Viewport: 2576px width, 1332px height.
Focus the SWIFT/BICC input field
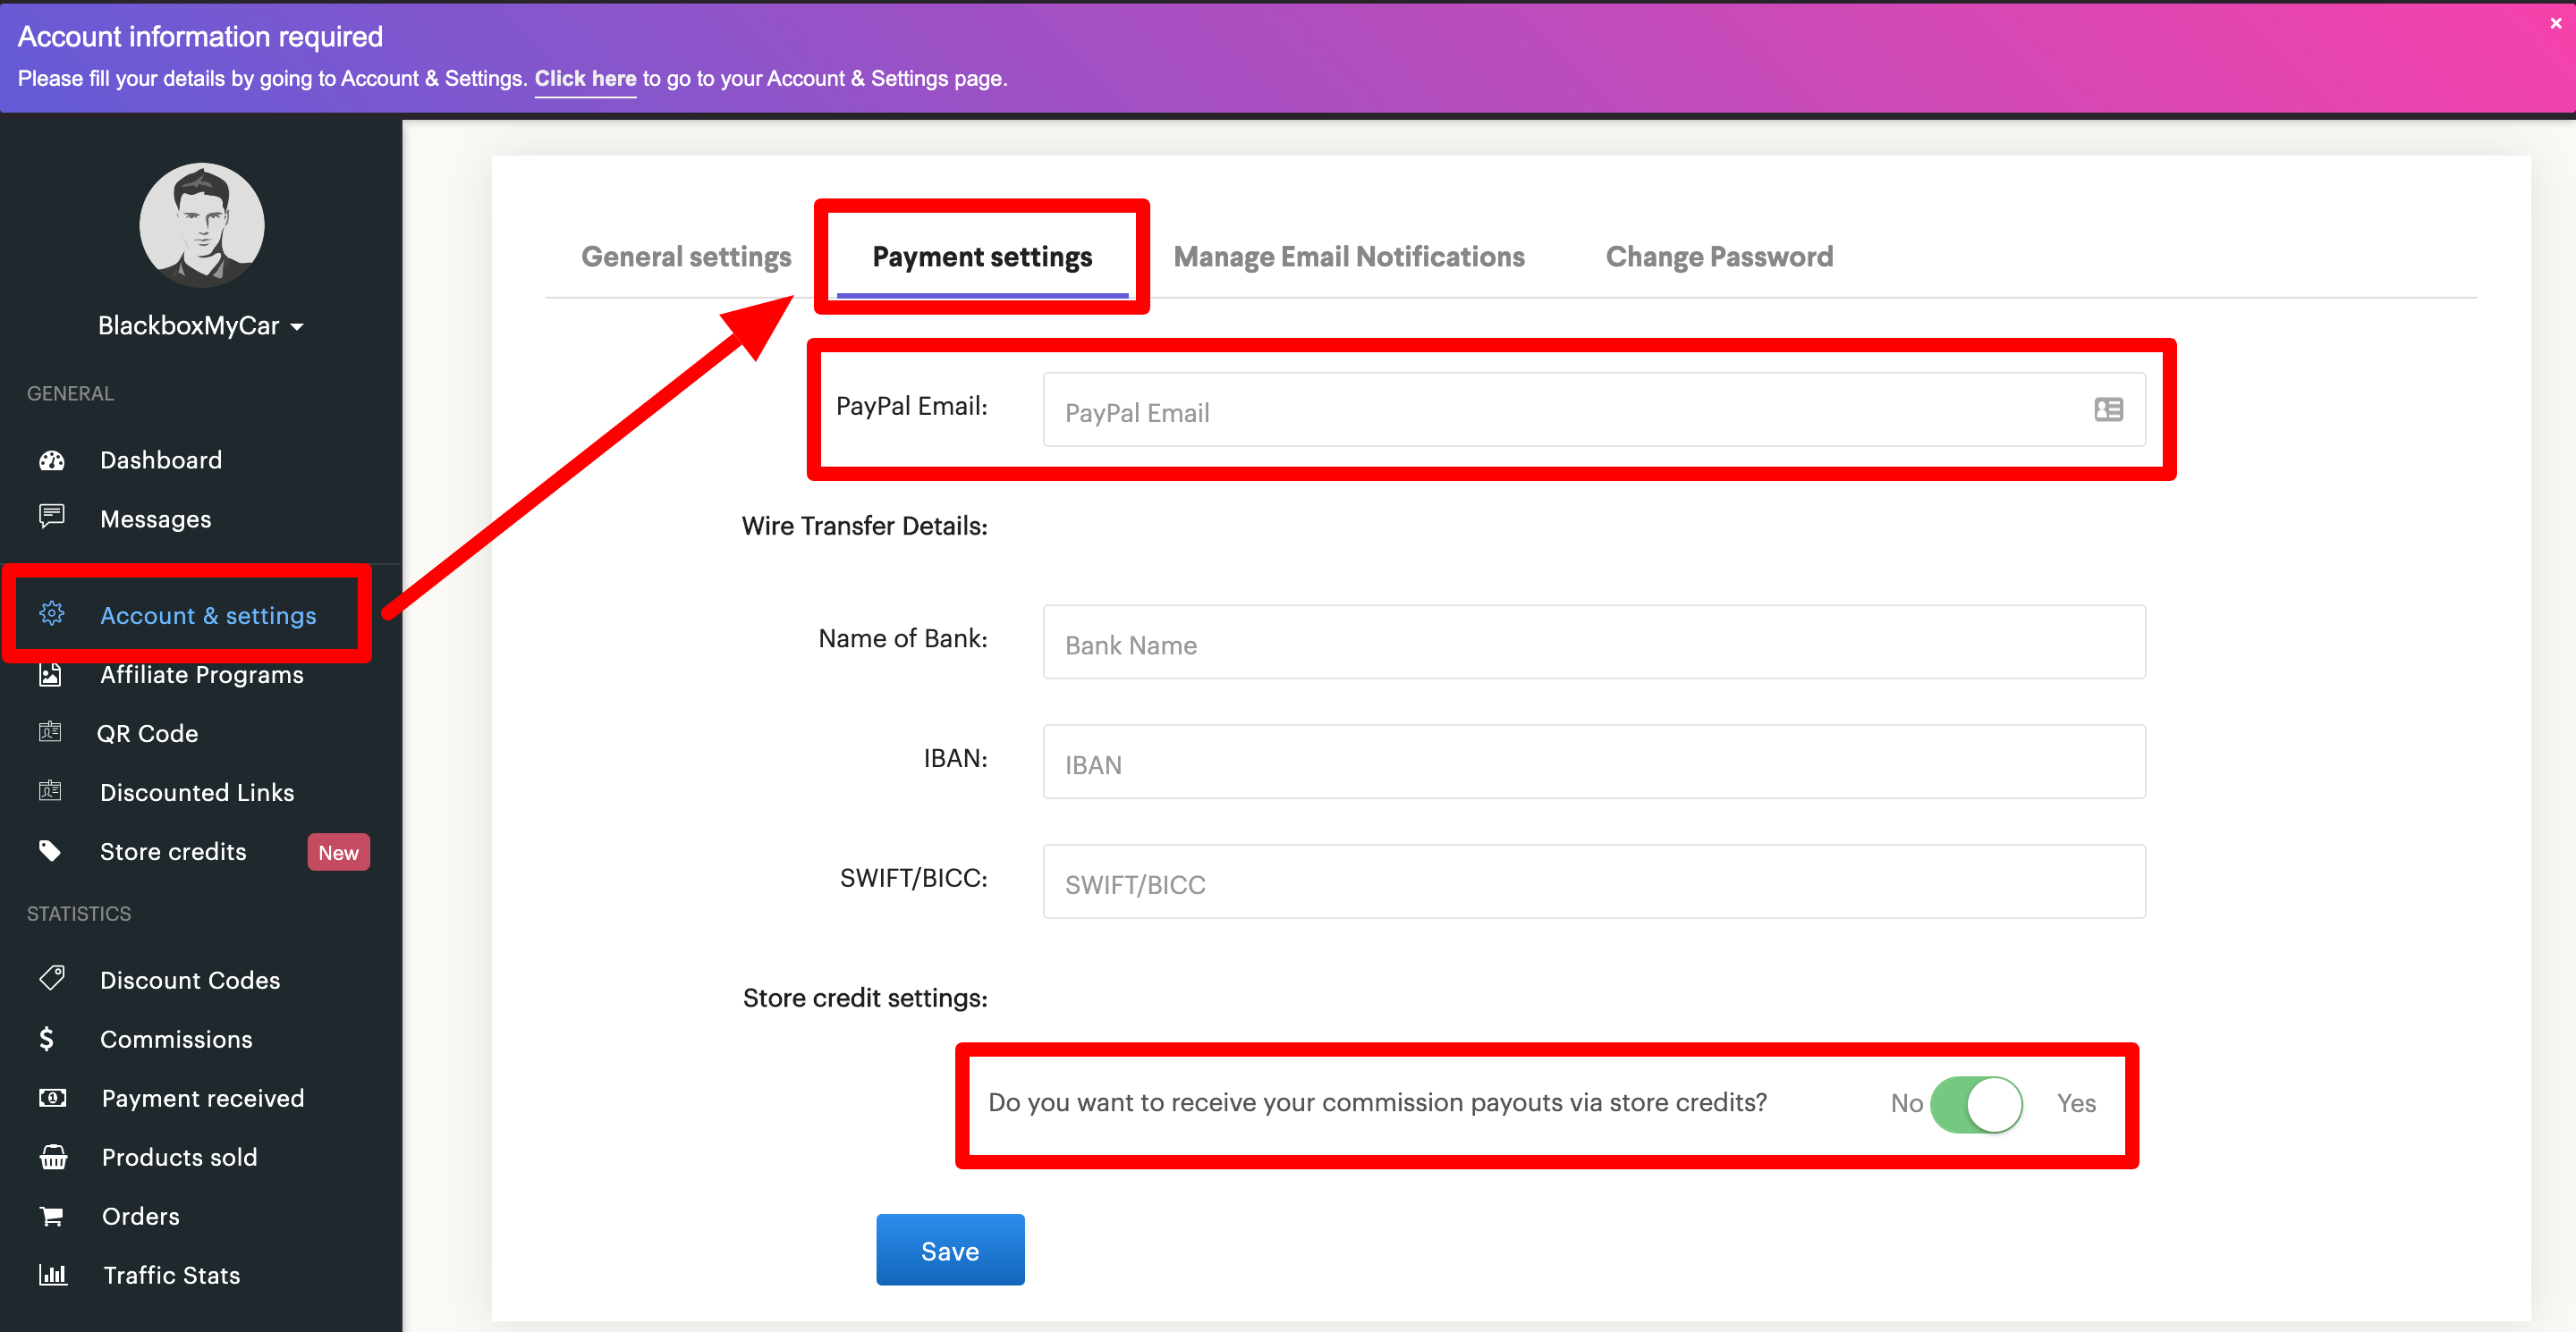click(1594, 881)
